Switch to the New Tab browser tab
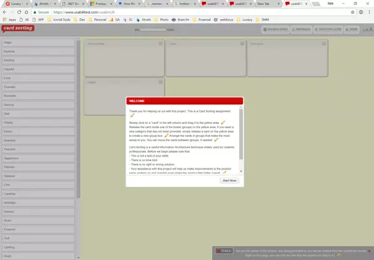The width and height of the screenshot is (374, 260). 268,4
